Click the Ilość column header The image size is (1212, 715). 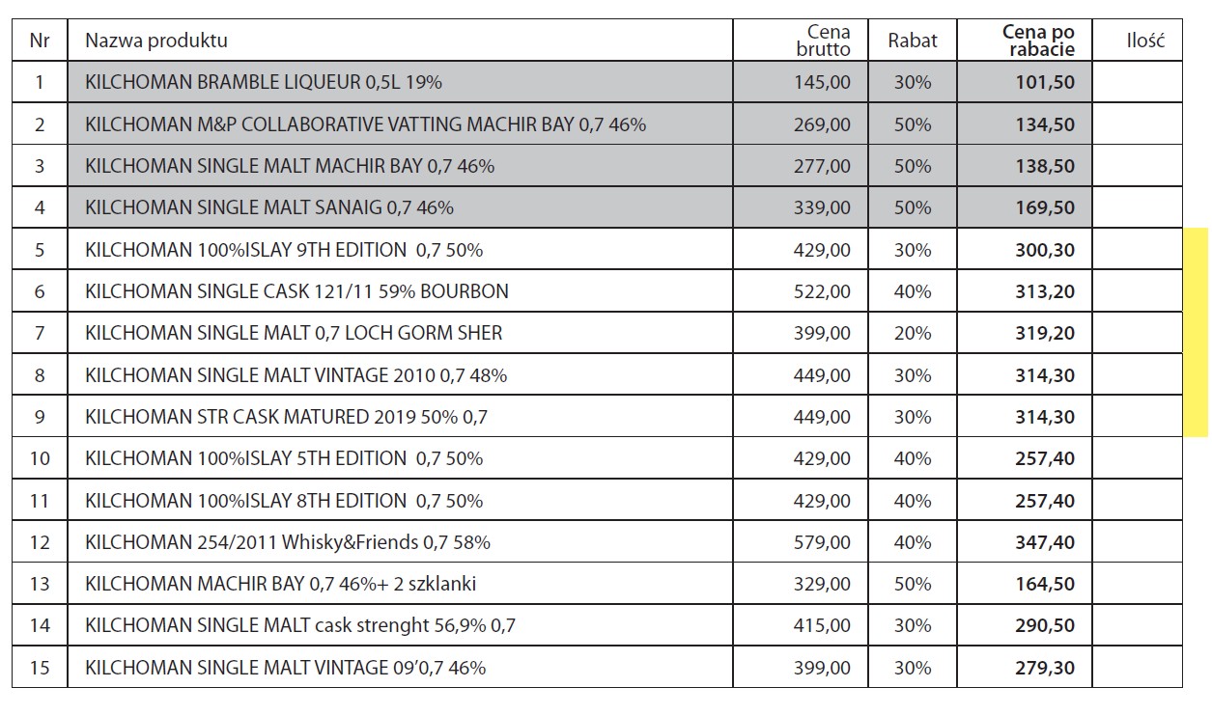coord(1145,41)
